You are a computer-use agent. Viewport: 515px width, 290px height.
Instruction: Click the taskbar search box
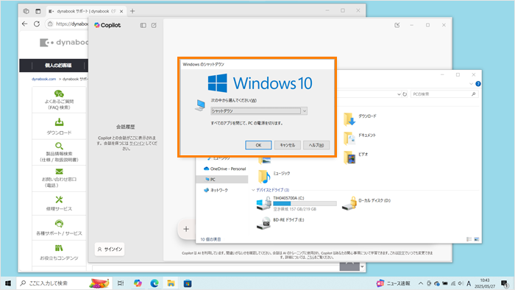coord(65,283)
